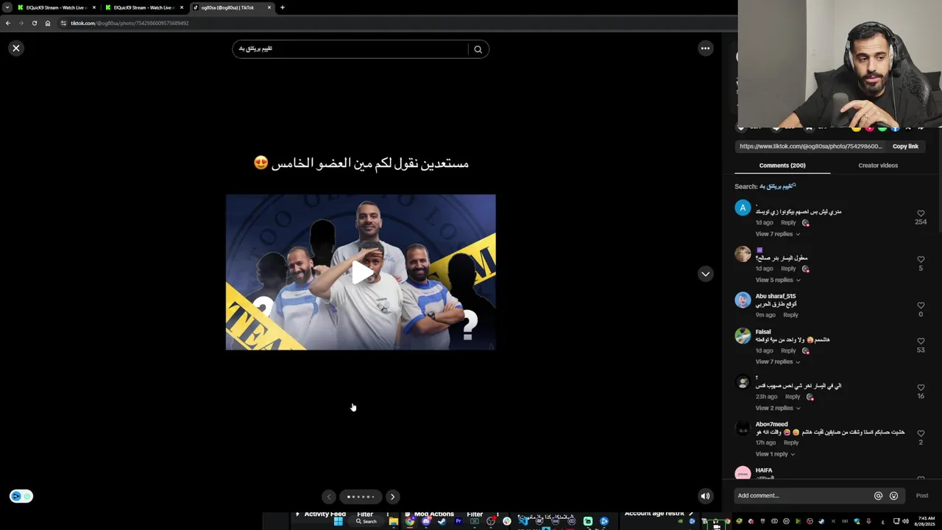Screen dimensions: 942x530
Task: Go back to previous slide arrow
Action: click(329, 497)
